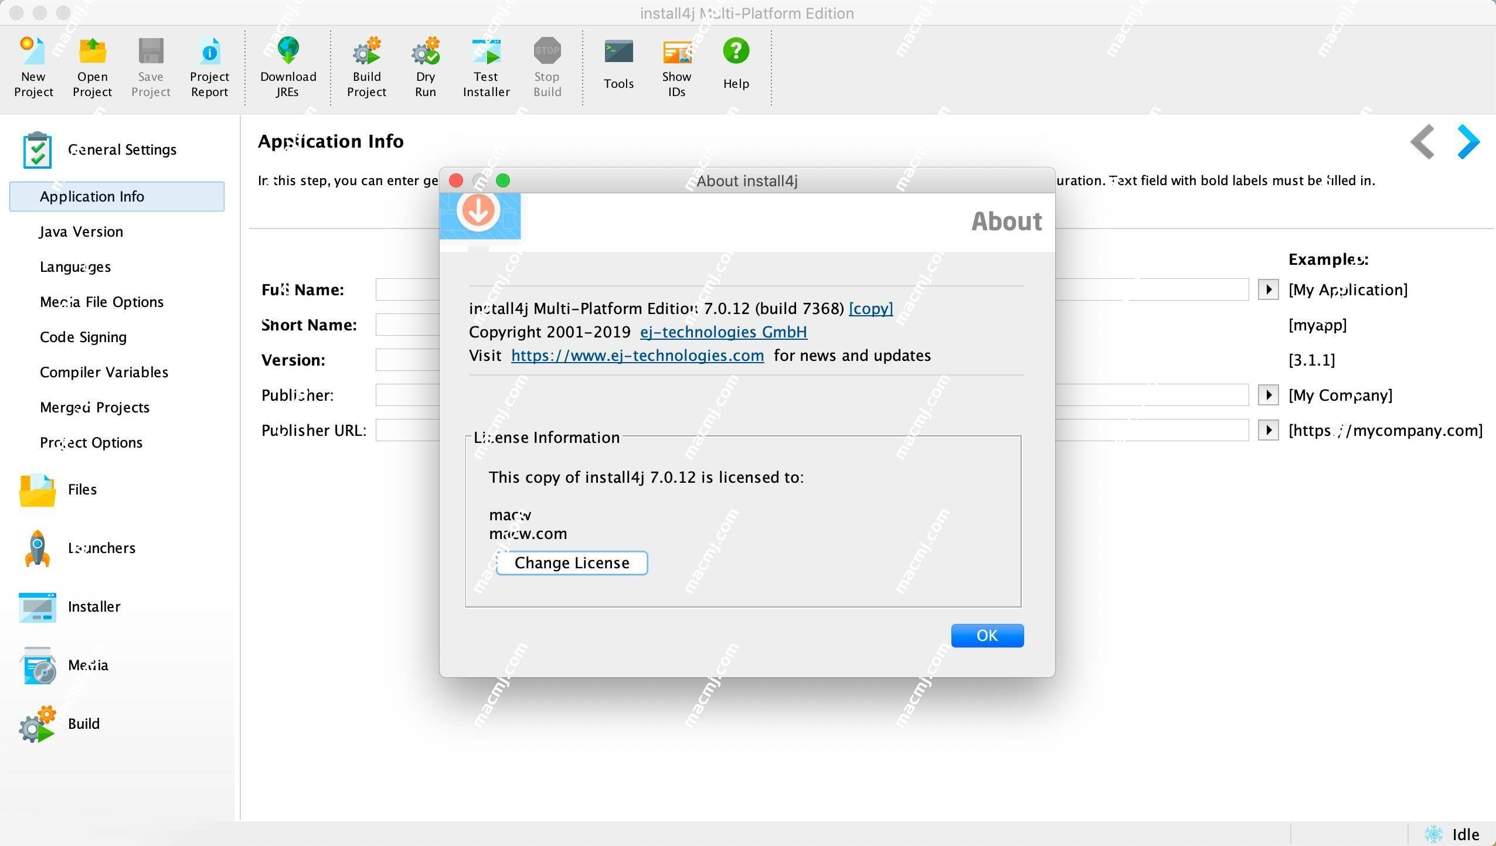Click the '[My Company]' example text
Image resolution: width=1496 pixels, height=846 pixels.
1340,395
